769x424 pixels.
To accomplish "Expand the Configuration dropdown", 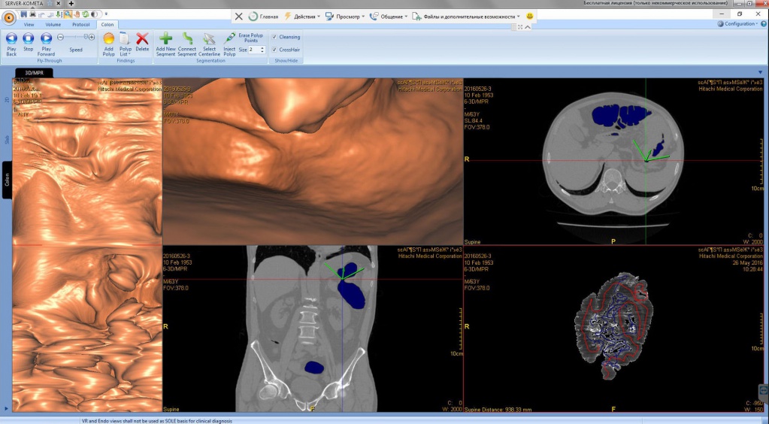I will (740, 24).
